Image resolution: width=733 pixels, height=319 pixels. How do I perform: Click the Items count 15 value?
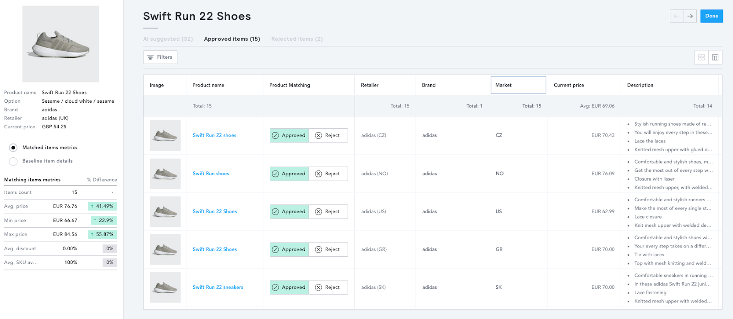(74, 192)
